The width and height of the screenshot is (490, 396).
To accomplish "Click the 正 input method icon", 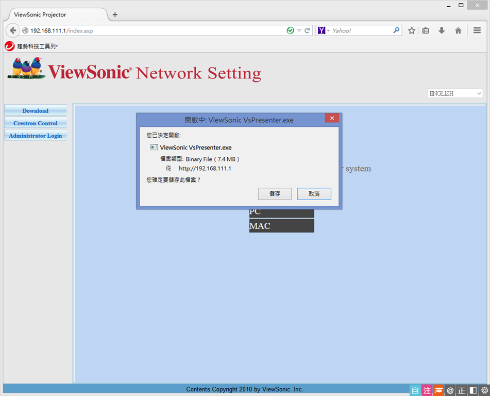I will pyautogui.click(x=462, y=390).
